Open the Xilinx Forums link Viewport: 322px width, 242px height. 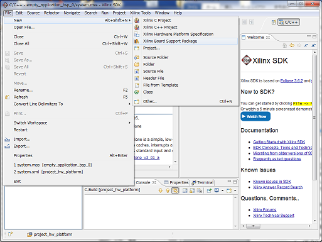265,210
